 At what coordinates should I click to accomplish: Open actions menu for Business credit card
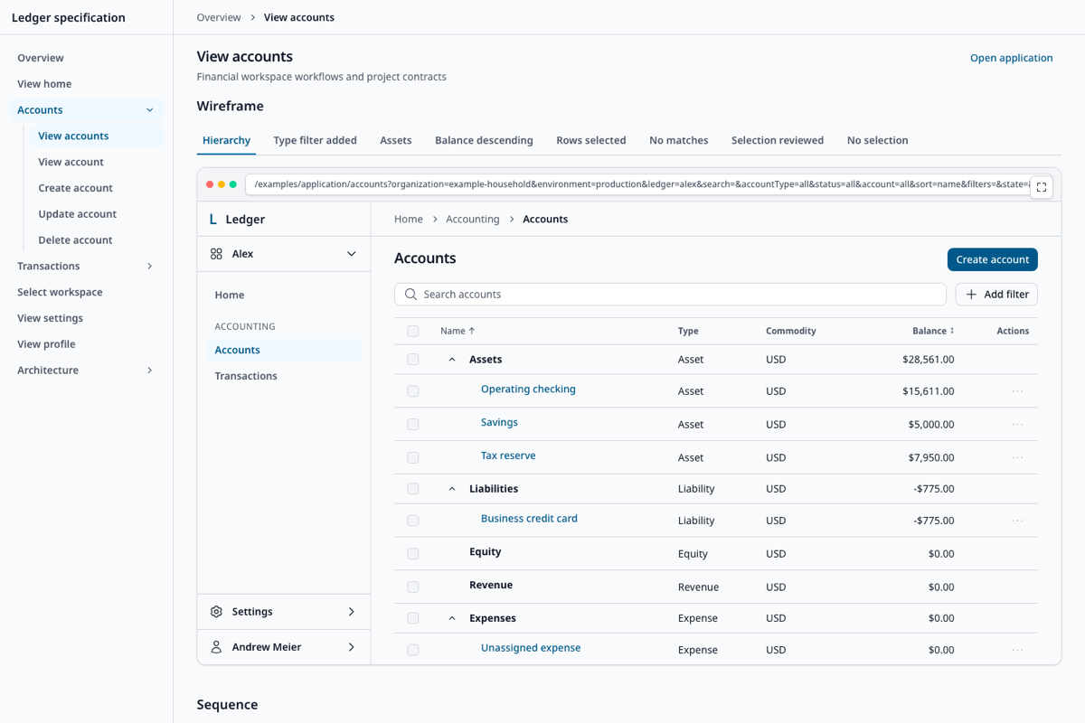(x=1017, y=521)
